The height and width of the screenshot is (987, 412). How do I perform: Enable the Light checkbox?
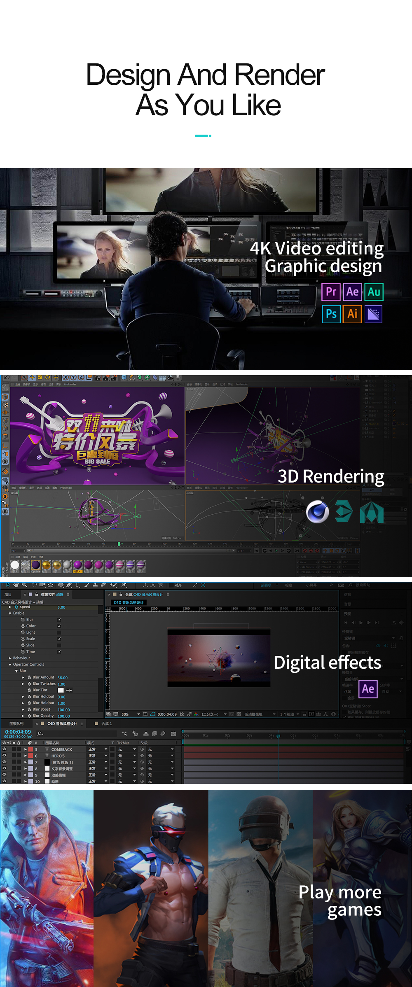[x=59, y=632]
